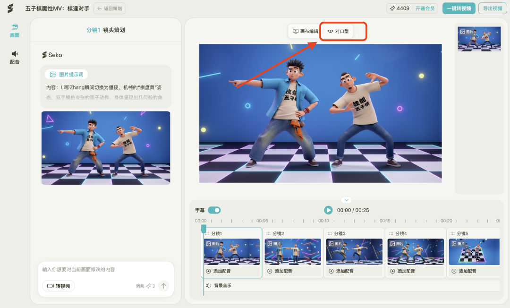Viewport: 510px width, 308px height.
Task: Play the timeline preview
Action: click(328, 210)
